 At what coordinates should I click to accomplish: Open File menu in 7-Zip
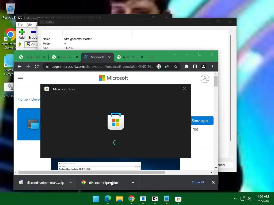point(20,25)
